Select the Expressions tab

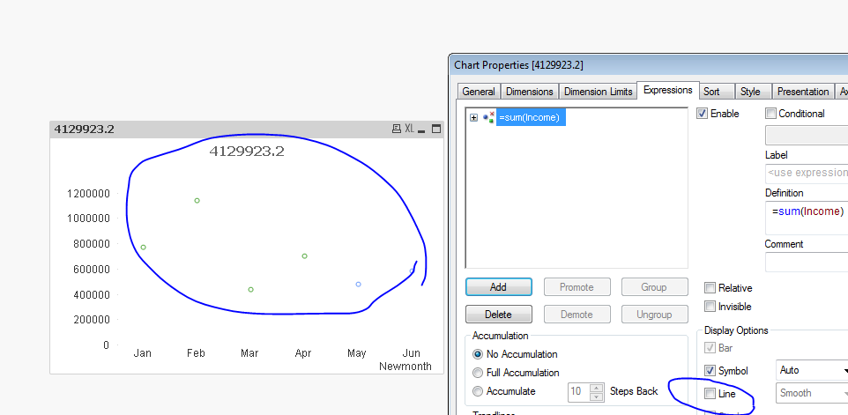pyautogui.click(x=668, y=90)
